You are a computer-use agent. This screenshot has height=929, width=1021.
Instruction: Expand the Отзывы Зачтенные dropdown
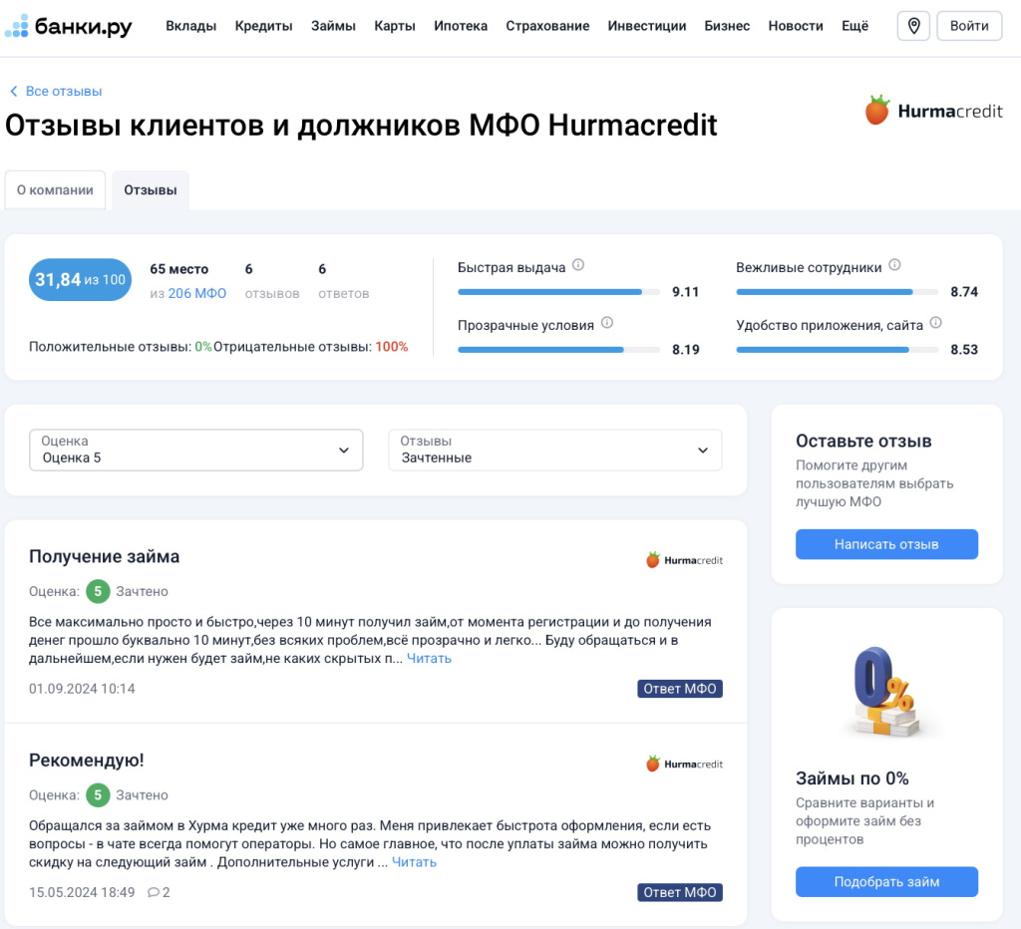tap(554, 450)
